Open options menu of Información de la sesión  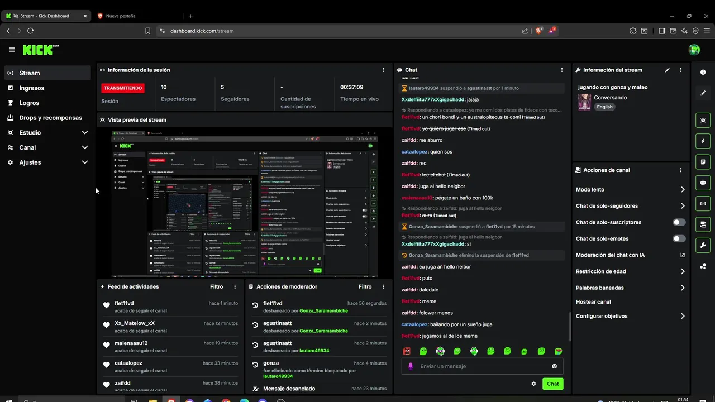(383, 70)
